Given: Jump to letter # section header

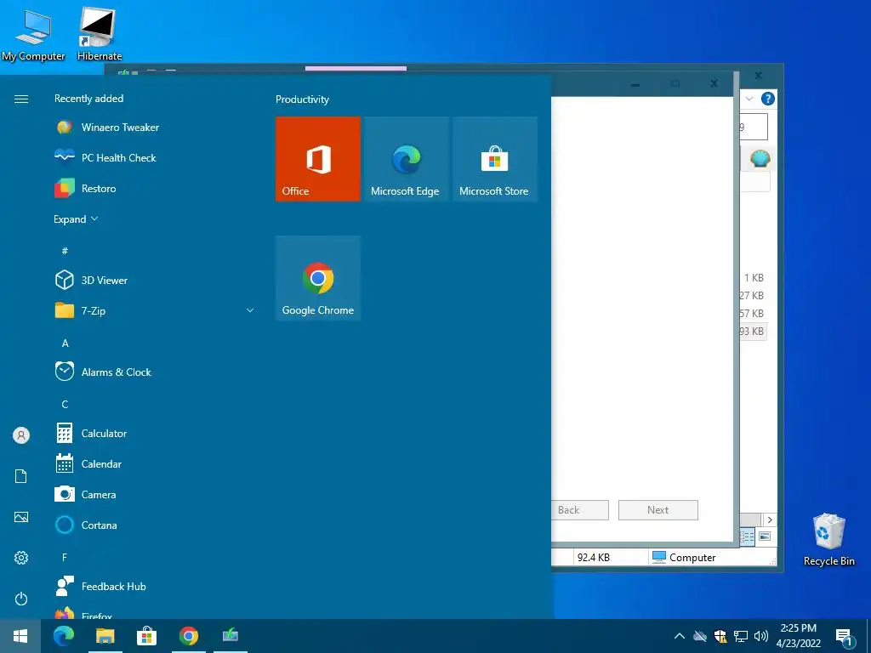Looking at the screenshot, I should 65,251.
